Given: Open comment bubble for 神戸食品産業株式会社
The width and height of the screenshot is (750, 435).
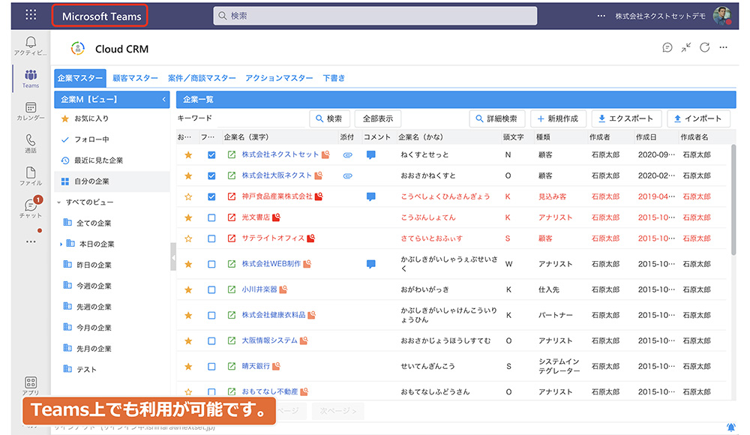Looking at the screenshot, I should (370, 196).
